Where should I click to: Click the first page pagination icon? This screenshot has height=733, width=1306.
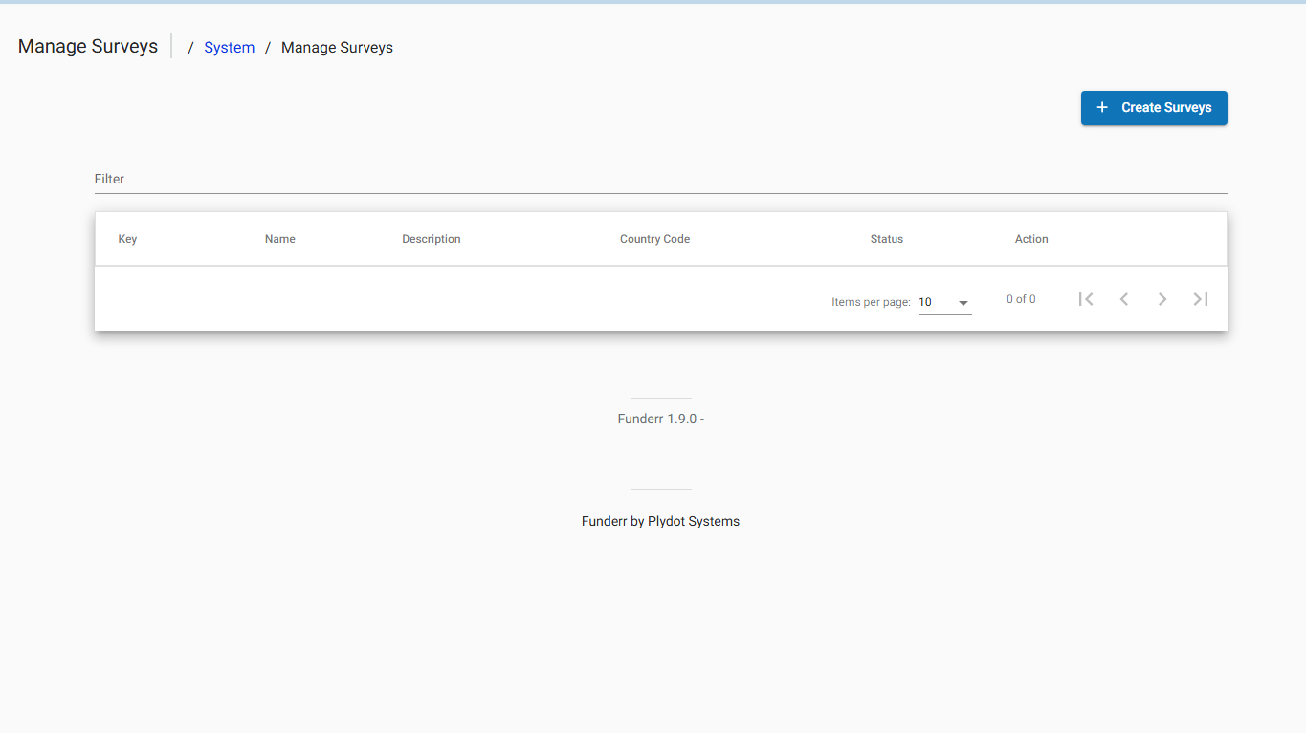[1086, 298]
